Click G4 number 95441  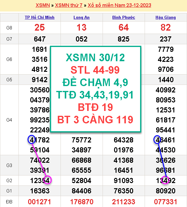(x=166, y=130)
